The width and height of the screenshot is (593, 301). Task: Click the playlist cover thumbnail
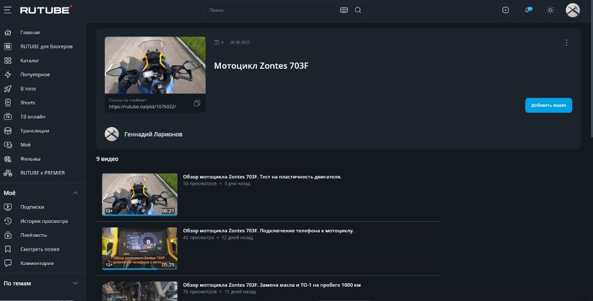pyautogui.click(x=155, y=65)
